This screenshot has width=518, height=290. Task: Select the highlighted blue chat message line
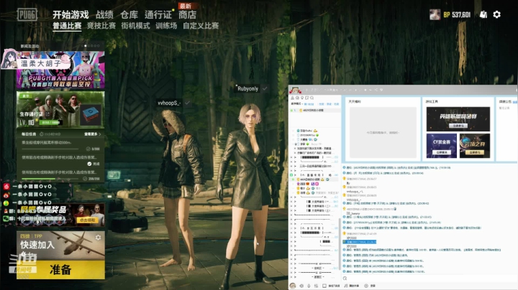point(360,242)
